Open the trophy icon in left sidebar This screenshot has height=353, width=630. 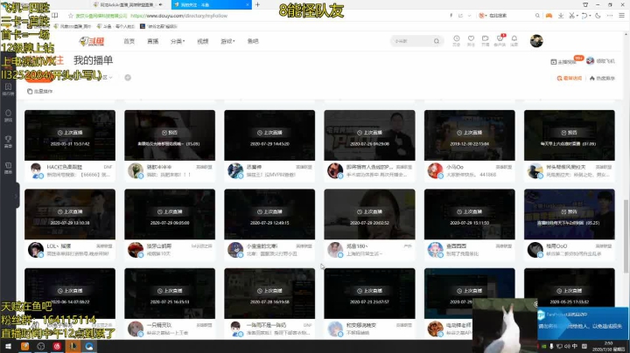(8, 142)
